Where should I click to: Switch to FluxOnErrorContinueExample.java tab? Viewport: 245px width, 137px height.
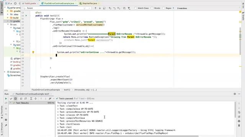59,3
